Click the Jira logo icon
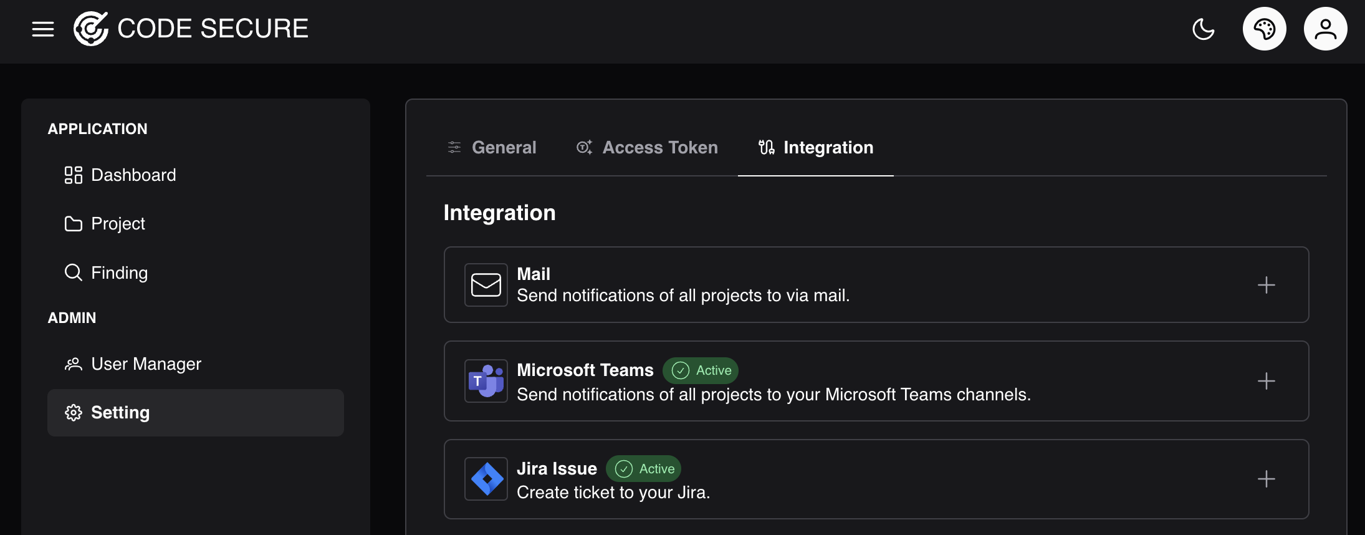1365x535 pixels. [486, 479]
